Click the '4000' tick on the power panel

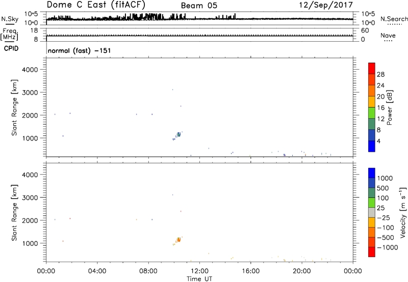pyautogui.click(x=30, y=70)
